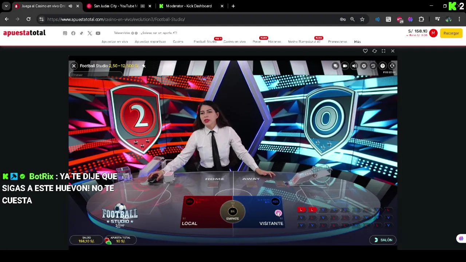Bet on LOCAL
This screenshot has width=466, height=262.
pyautogui.click(x=204, y=213)
